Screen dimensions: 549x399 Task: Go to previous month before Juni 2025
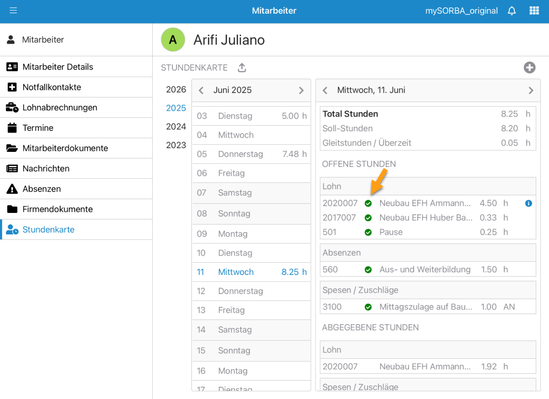pos(201,90)
